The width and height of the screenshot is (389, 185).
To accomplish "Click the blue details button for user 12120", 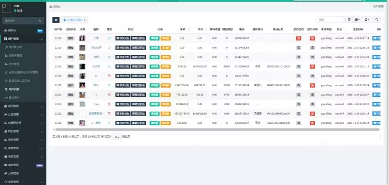I will point(376,39).
